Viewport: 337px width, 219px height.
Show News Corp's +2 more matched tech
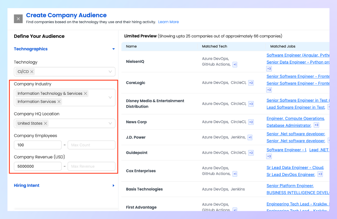[x=251, y=122]
